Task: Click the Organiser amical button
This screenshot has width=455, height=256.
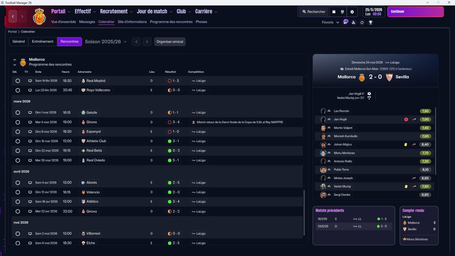Action: click(170, 42)
